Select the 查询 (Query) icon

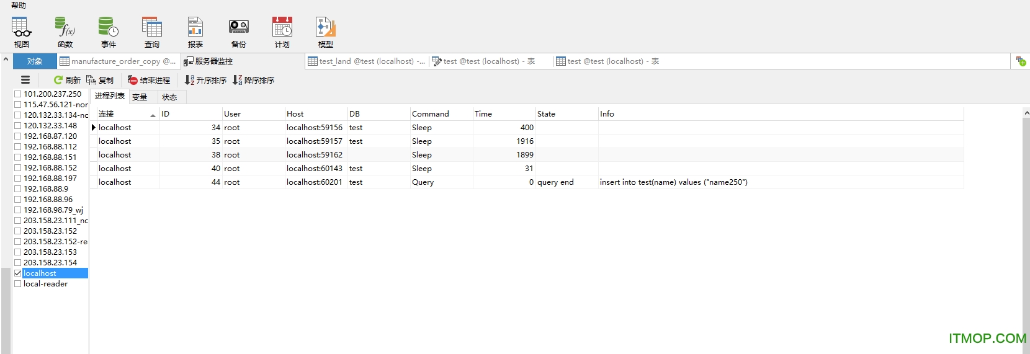pos(152,32)
